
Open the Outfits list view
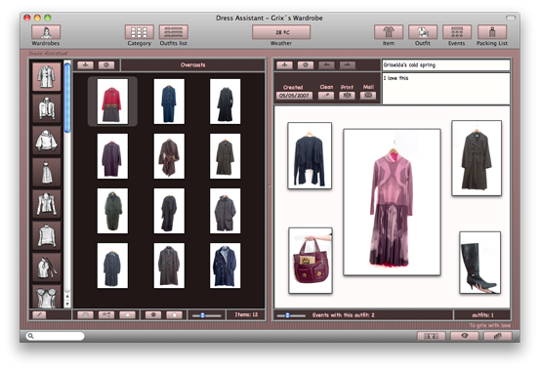pos(174,32)
